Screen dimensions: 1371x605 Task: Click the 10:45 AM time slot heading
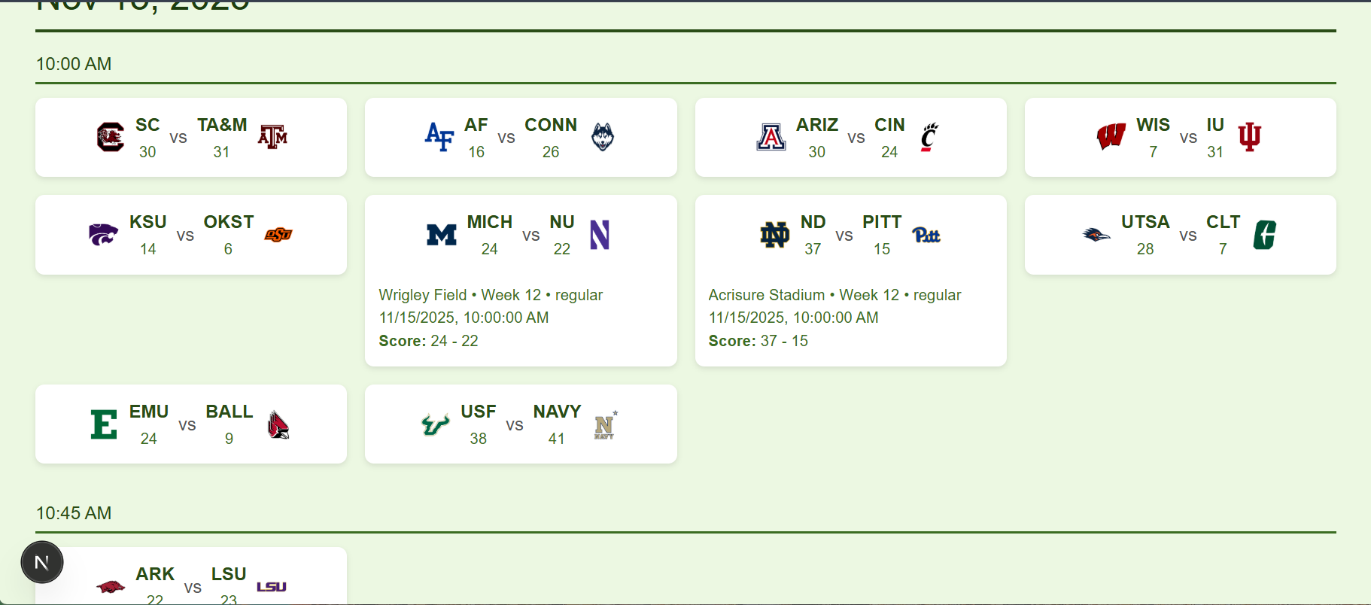click(74, 513)
